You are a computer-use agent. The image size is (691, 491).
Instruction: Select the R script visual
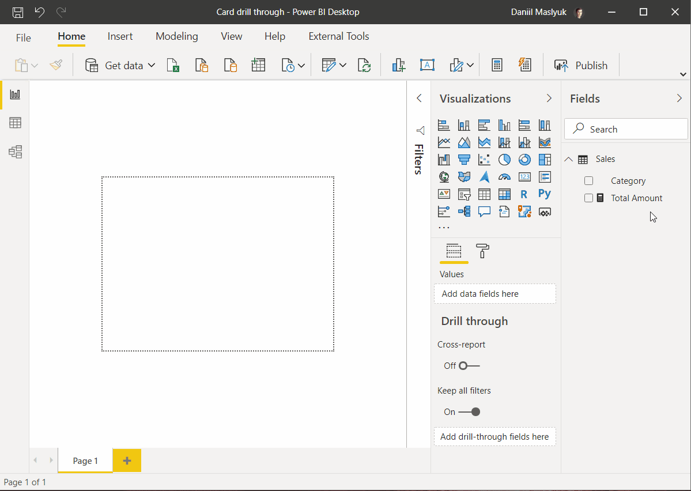coord(524,194)
